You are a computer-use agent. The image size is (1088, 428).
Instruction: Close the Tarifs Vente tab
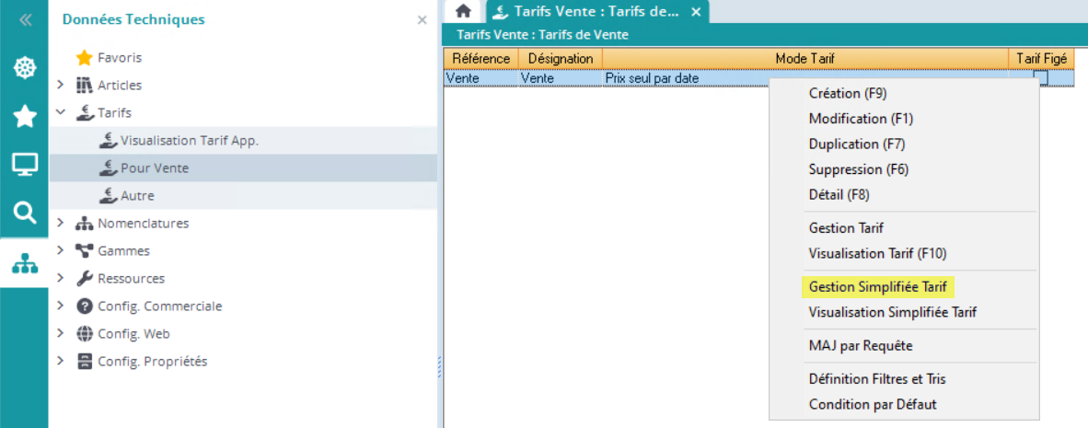point(696,12)
